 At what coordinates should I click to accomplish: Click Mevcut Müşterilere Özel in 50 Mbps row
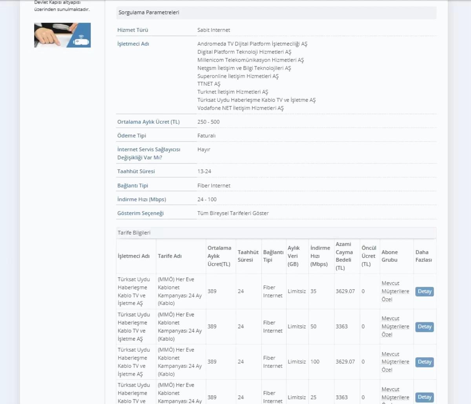tap(395, 327)
